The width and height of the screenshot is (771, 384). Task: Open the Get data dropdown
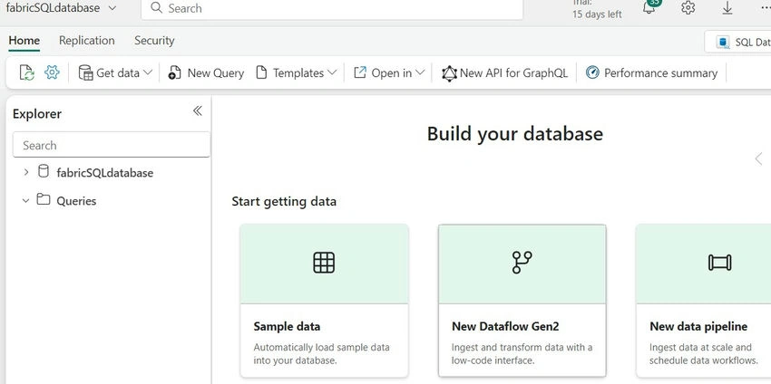(x=116, y=73)
